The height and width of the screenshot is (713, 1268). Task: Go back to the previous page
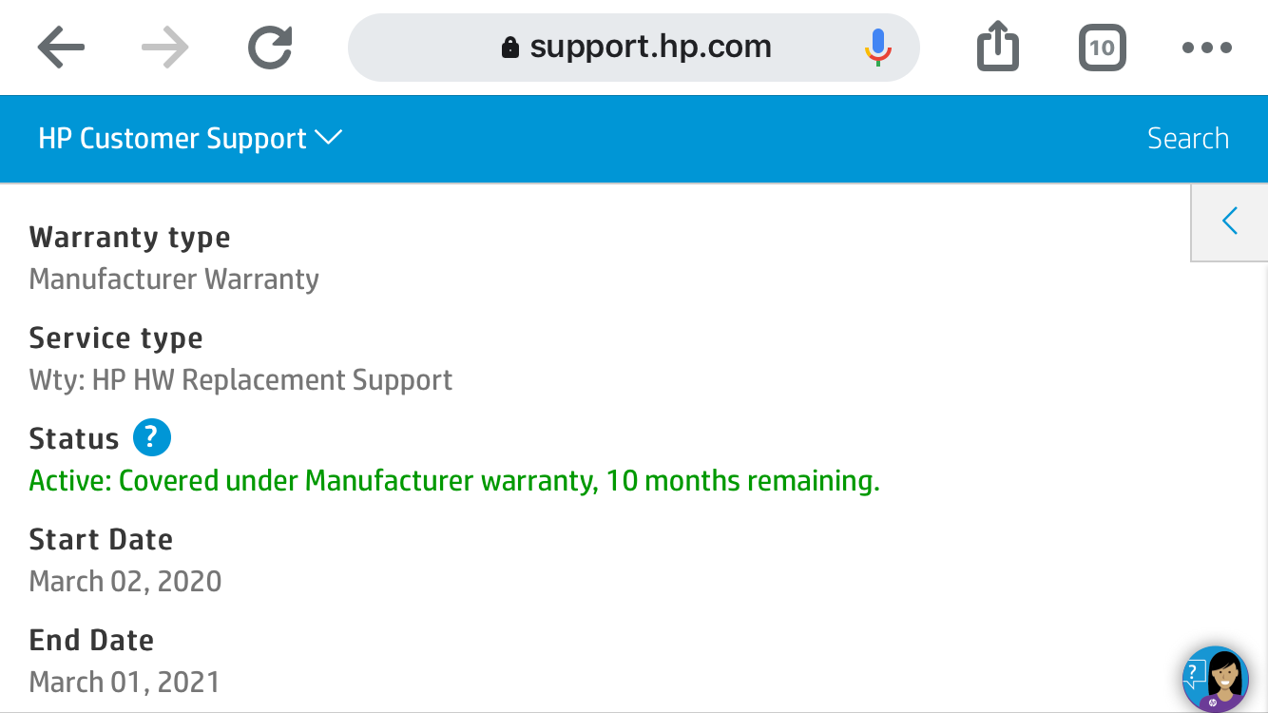(x=62, y=48)
